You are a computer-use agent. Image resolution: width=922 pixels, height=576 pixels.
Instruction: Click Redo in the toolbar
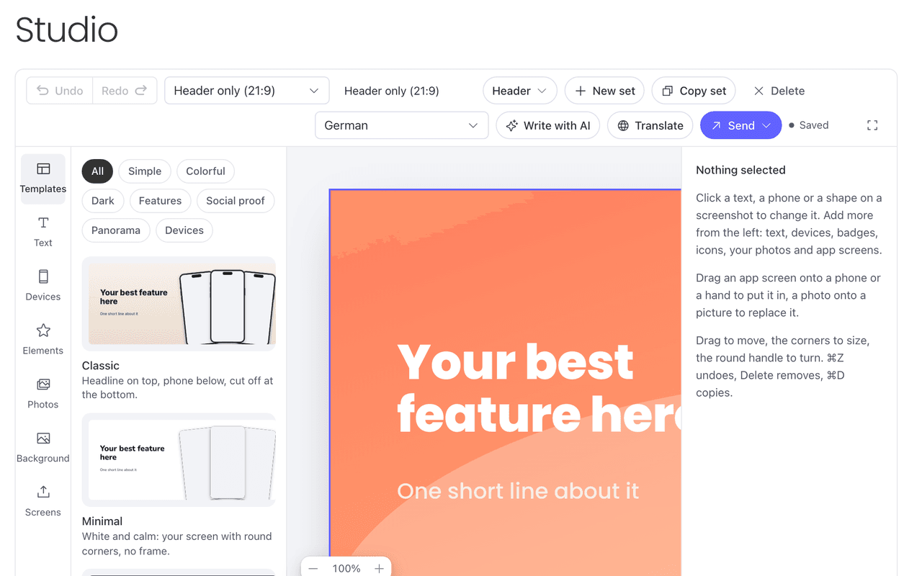click(125, 91)
